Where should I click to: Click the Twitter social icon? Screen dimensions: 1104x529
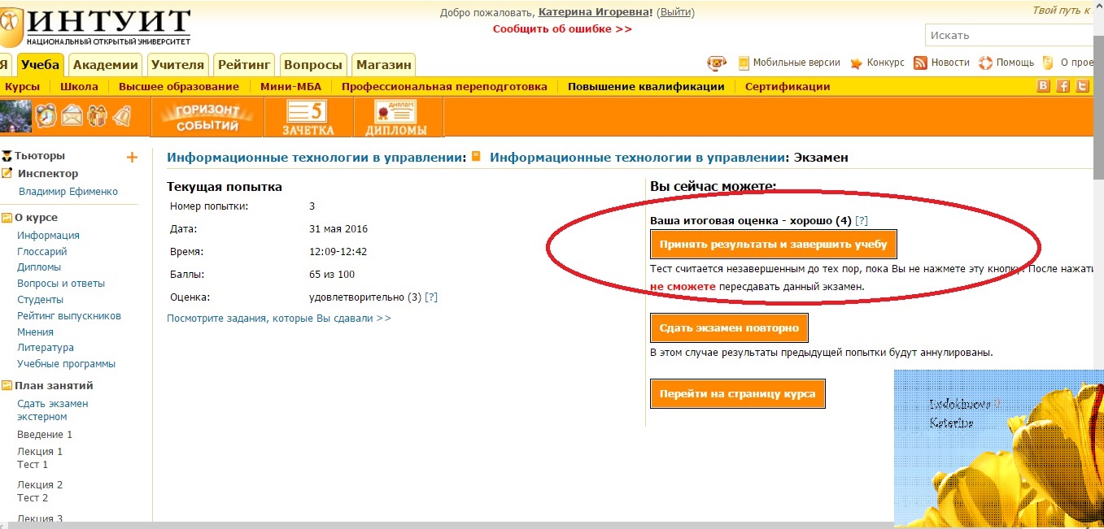tap(1082, 87)
